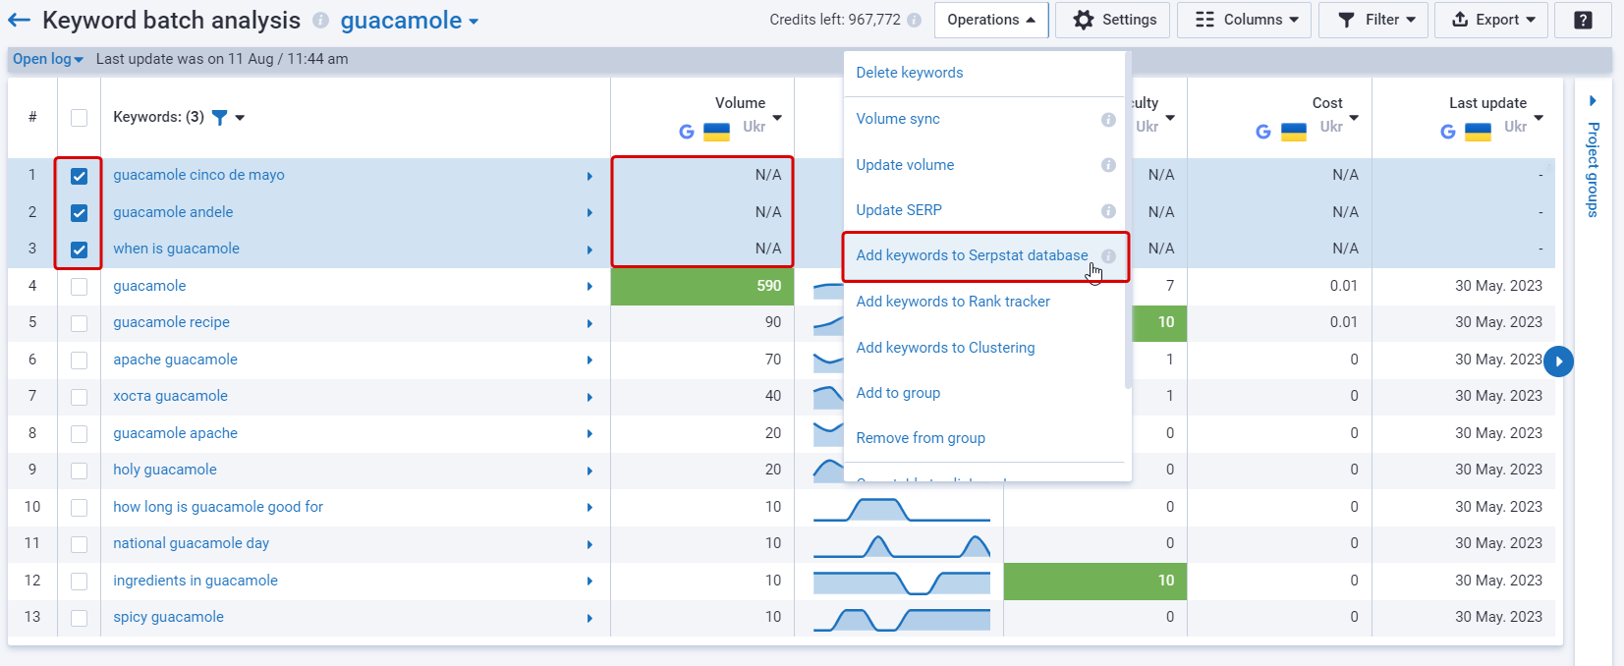The height and width of the screenshot is (666, 1624).
Task: Uncheck the guacamole andele checkbox
Action: (80, 213)
